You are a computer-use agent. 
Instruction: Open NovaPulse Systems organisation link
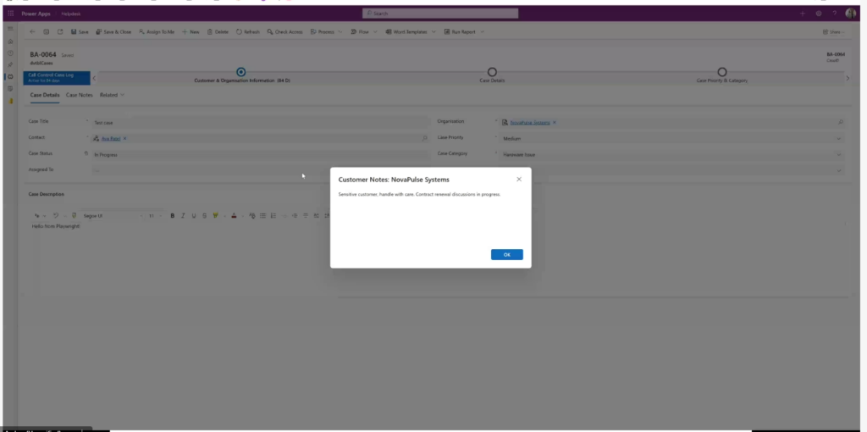530,122
